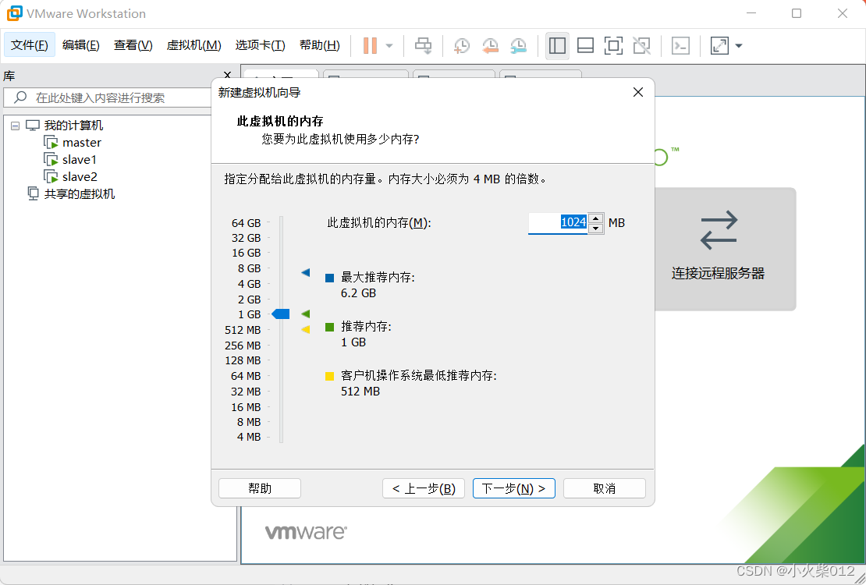
Task: Click the green recommended memory marker
Action: coord(305,314)
